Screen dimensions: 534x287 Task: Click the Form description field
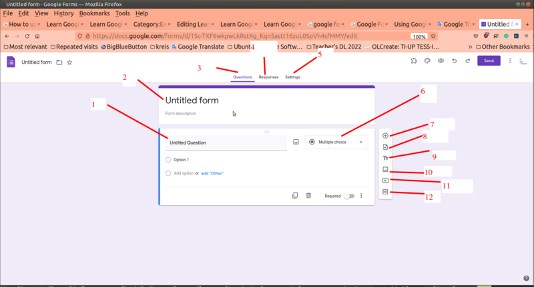point(180,113)
